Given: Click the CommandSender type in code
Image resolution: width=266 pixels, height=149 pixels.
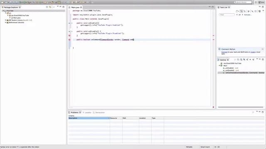Looking at the screenshot, I should click(107, 40).
